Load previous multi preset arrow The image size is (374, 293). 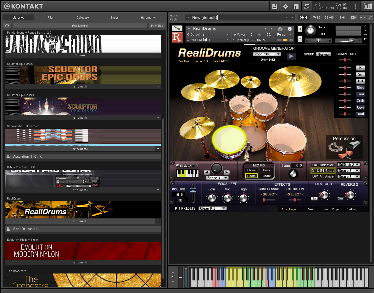click(x=287, y=17)
